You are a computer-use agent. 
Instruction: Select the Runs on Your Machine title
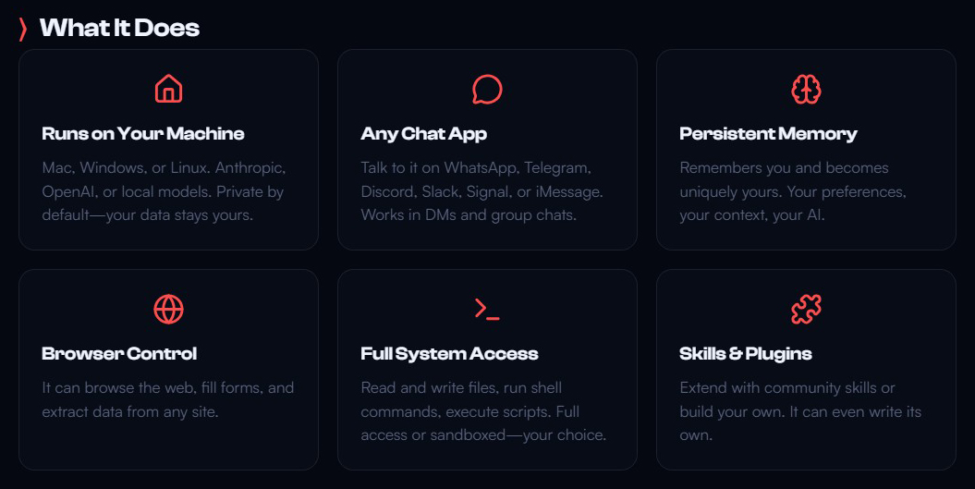point(143,133)
